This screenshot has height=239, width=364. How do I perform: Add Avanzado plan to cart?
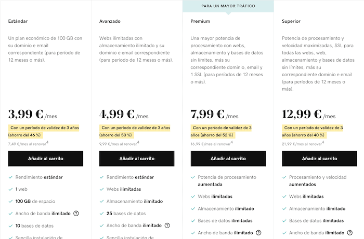pos(137,159)
